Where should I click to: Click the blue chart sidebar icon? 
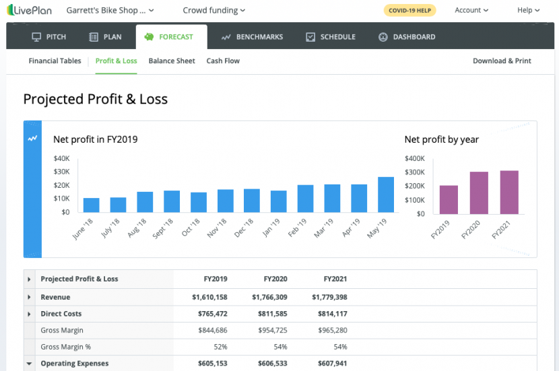point(32,139)
